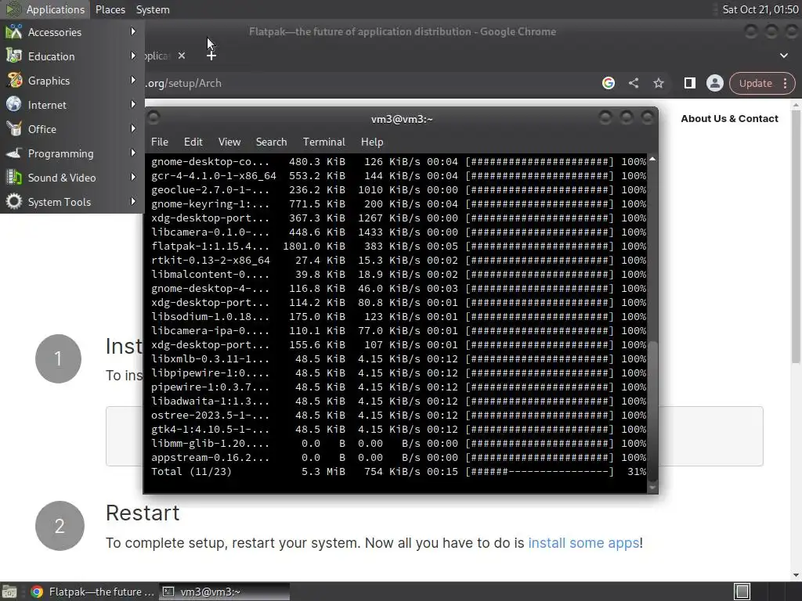This screenshot has height=601, width=802.
Task: Open the System menu
Action: pos(153,9)
